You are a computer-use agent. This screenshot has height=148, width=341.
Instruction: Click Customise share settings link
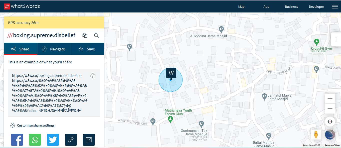pyautogui.click(x=36, y=125)
